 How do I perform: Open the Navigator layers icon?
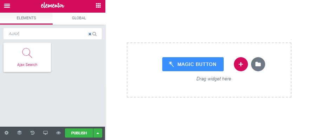[19, 133]
